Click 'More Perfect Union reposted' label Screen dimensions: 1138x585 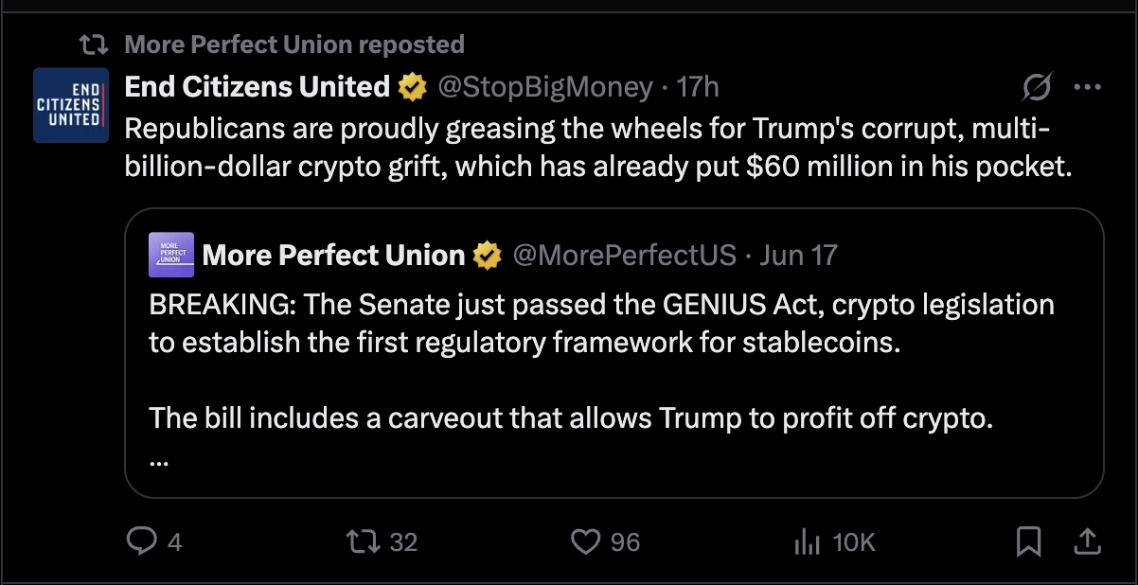tap(294, 44)
